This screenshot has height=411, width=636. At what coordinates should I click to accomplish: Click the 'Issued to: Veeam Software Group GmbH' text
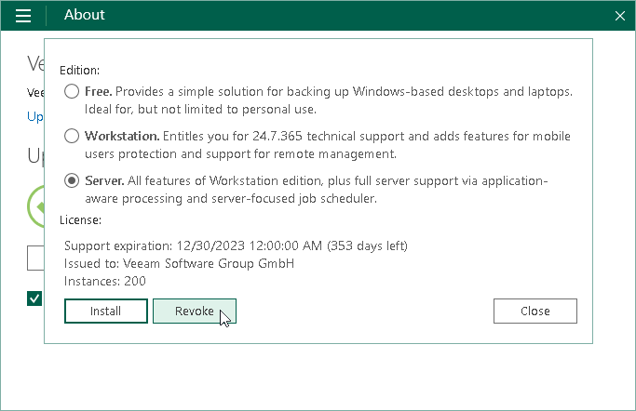point(179,263)
